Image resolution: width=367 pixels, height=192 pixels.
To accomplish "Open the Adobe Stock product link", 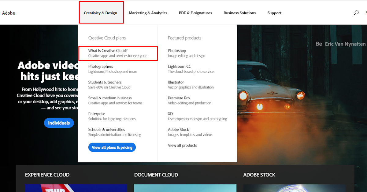I will click(190, 132).
